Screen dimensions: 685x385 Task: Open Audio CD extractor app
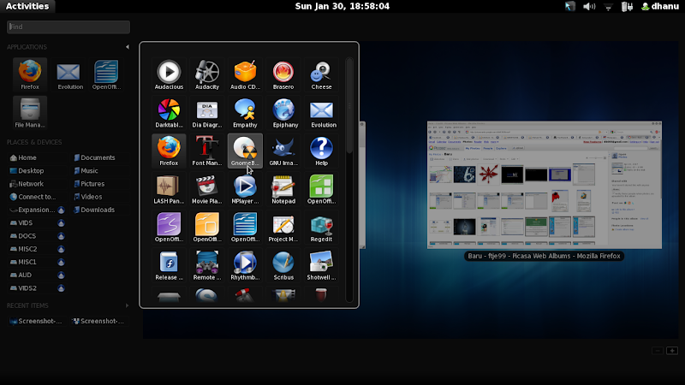point(245,75)
